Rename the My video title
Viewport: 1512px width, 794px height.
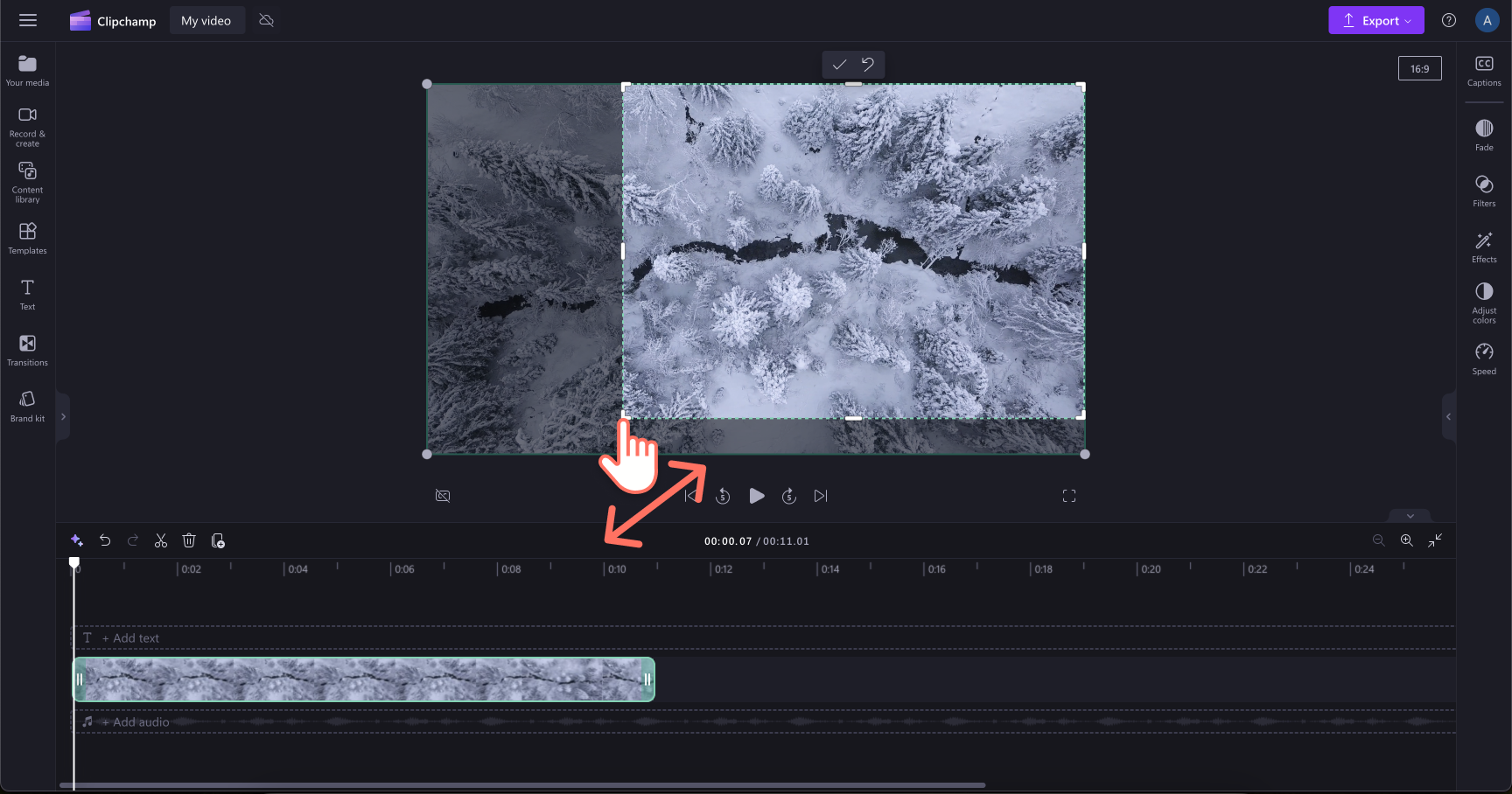(x=206, y=20)
